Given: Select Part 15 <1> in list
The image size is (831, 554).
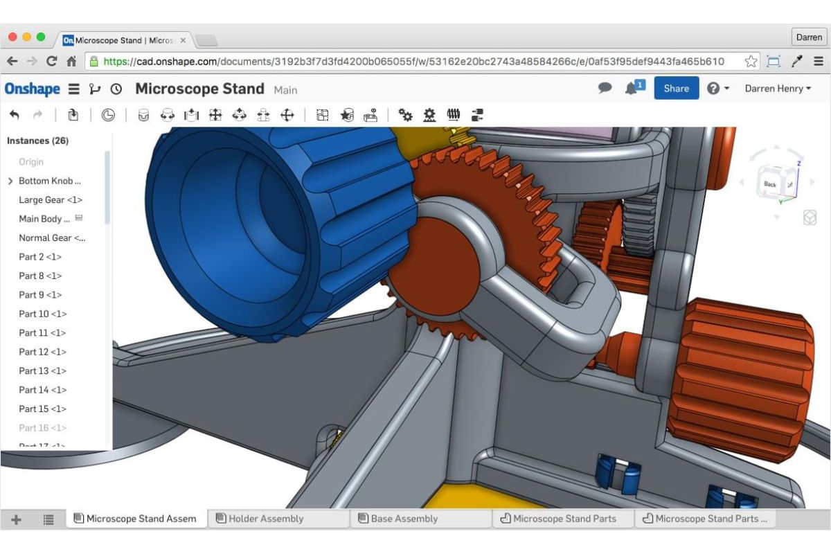Looking at the screenshot, I should click(x=43, y=409).
